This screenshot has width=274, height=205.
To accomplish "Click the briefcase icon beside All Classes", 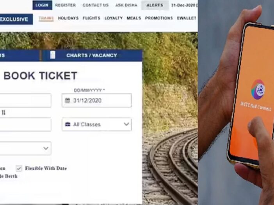I will pos(68,124).
